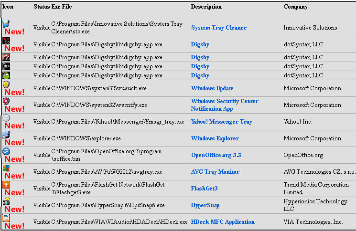This screenshot has width=356, height=231.
Task: Click the Innovative Solutions company cell
Action: tap(310, 28)
